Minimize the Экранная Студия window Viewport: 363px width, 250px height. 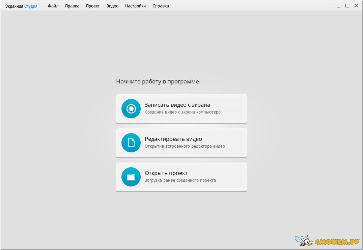pyautogui.click(x=338, y=6)
